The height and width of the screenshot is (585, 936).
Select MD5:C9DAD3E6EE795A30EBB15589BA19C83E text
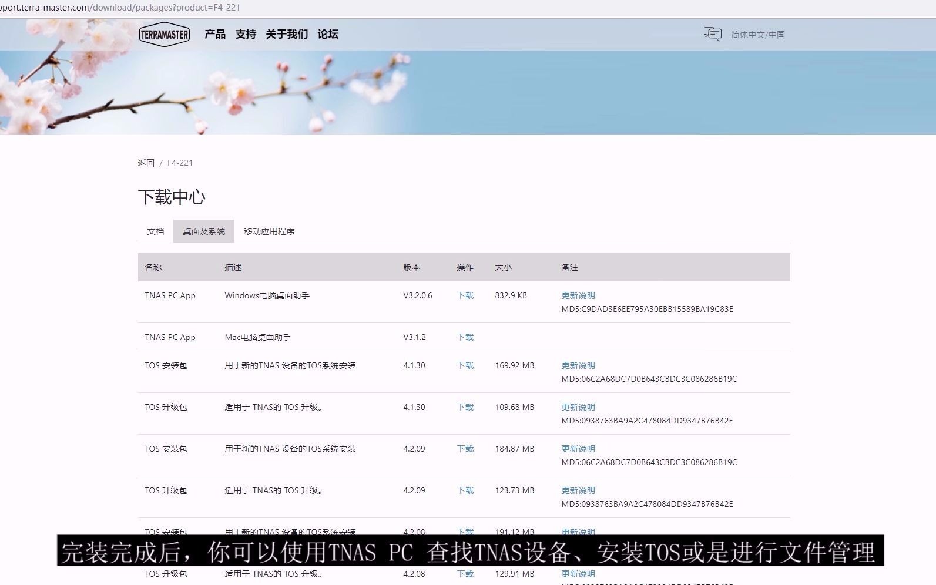[x=647, y=309]
